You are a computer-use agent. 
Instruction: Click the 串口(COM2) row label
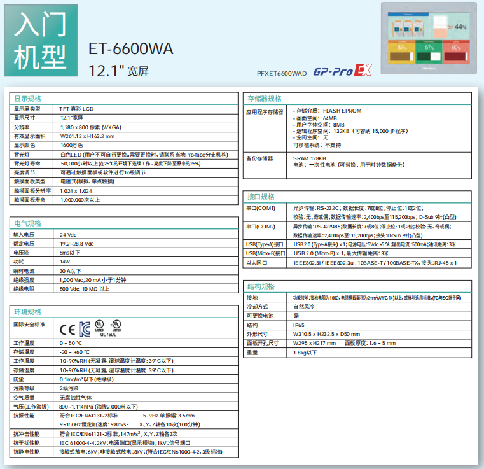pyautogui.click(x=261, y=227)
